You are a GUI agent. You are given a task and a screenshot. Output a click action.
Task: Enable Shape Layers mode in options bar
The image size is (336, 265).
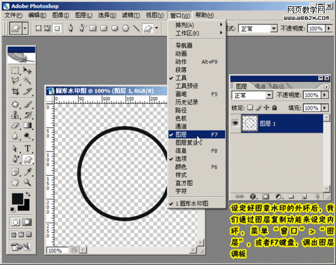click(39, 29)
